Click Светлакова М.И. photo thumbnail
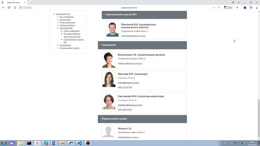Screen dimensions: 260x146 109,102
